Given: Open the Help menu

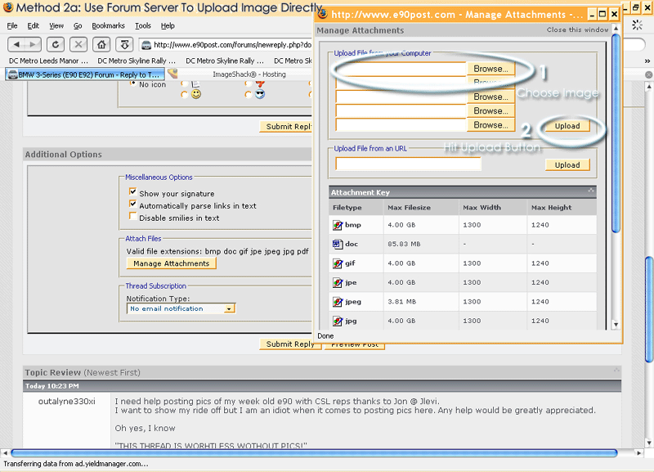Looking at the screenshot, I should (168, 26).
